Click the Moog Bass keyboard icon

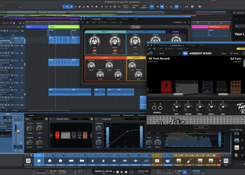[178, 161]
